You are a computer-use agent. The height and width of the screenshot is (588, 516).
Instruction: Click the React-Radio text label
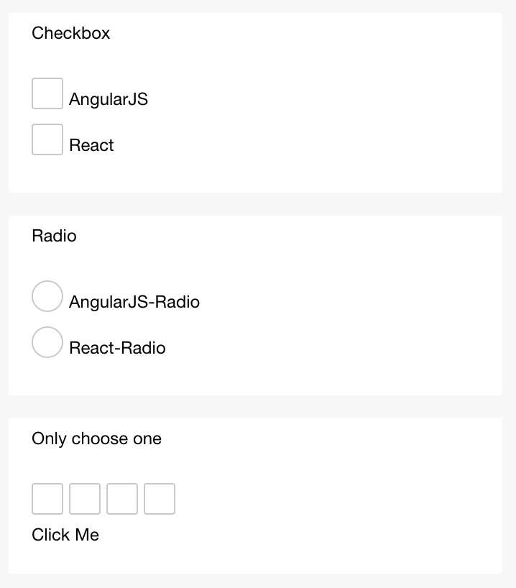click(x=117, y=348)
